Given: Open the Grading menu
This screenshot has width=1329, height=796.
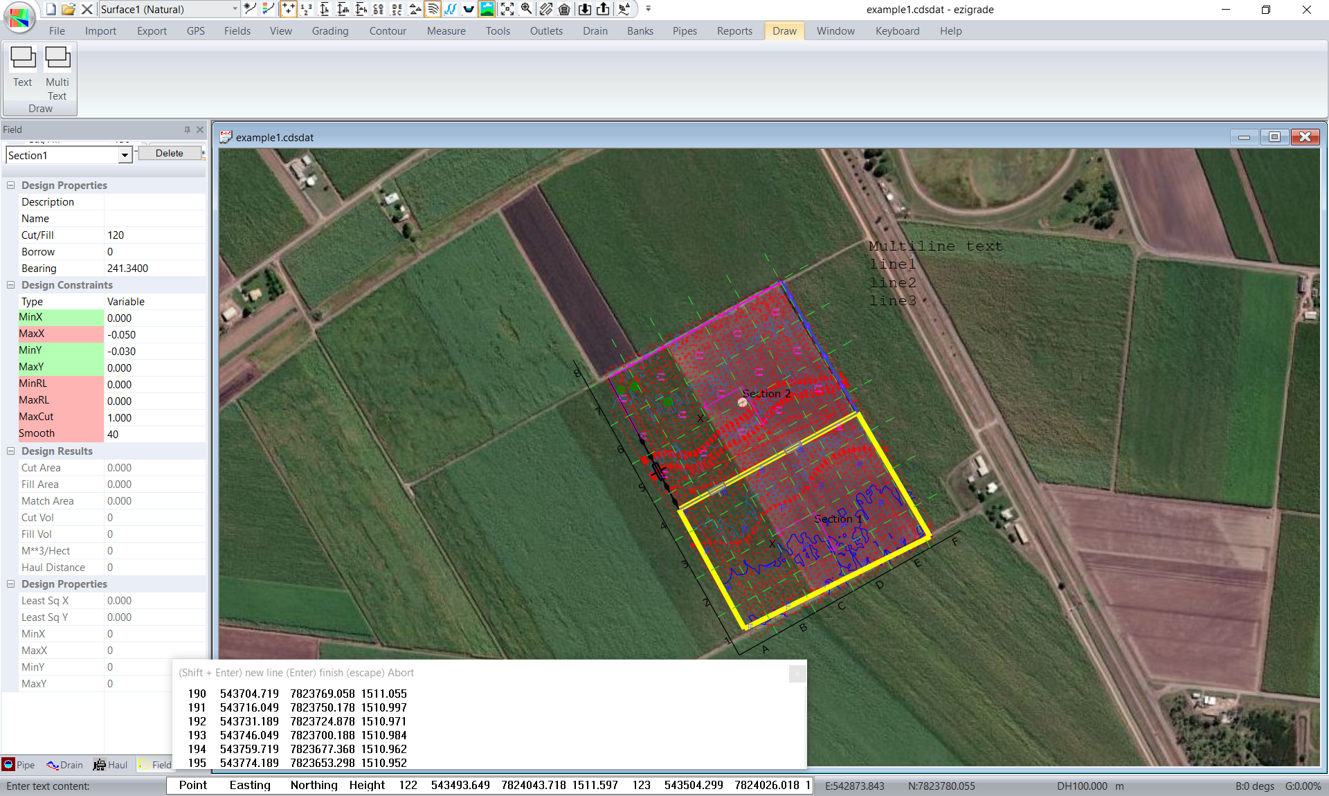Looking at the screenshot, I should tap(329, 31).
